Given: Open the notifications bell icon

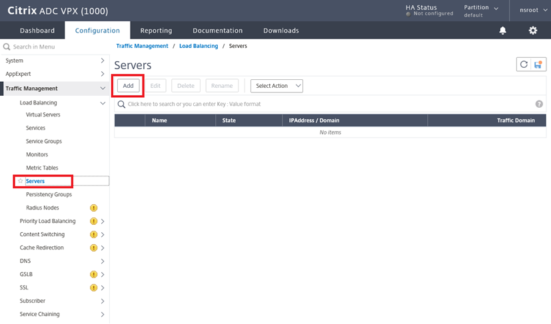Looking at the screenshot, I should (502, 31).
